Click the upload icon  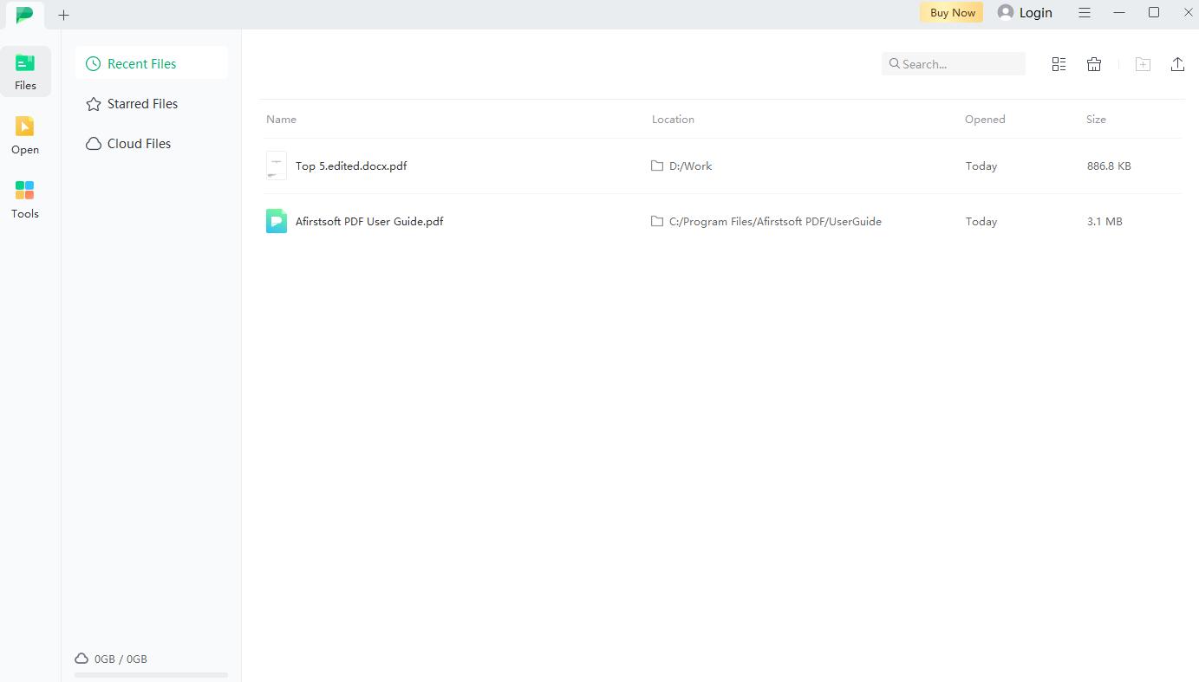point(1177,63)
